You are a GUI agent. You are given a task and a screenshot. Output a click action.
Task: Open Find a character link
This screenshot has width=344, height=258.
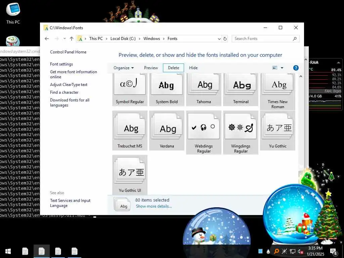click(x=64, y=92)
